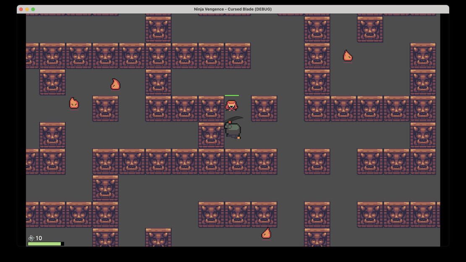Click the Ninja Vengence window title bar

(x=233, y=9)
